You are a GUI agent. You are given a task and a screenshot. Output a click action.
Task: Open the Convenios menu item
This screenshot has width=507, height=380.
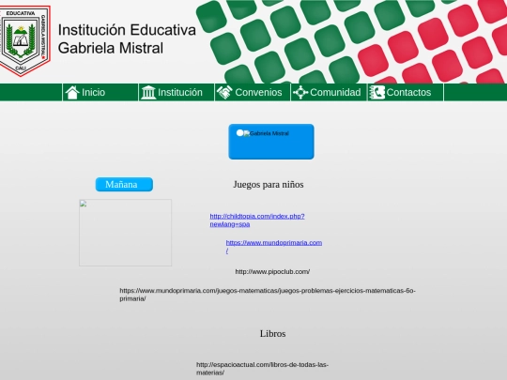(253, 92)
